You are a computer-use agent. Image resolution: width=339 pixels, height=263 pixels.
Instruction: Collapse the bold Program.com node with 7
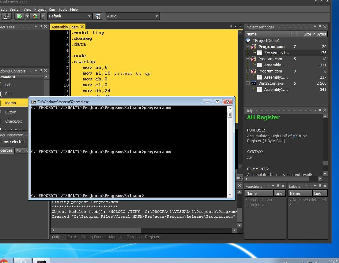[x=248, y=47]
